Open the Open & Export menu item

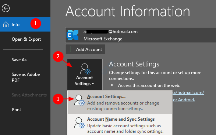pos(26,39)
